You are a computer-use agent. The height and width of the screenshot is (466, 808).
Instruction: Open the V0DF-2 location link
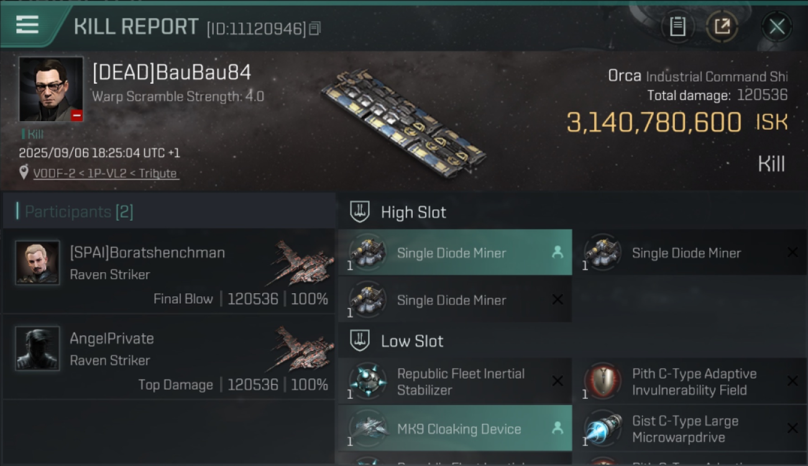(105, 173)
